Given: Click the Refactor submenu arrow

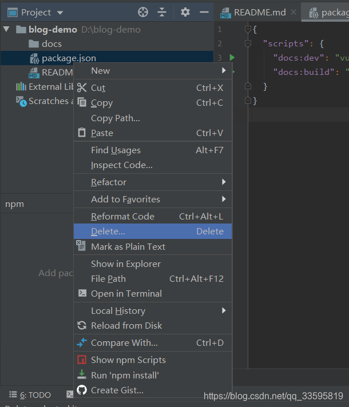Looking at the screenshot, I should pos(224,182).
